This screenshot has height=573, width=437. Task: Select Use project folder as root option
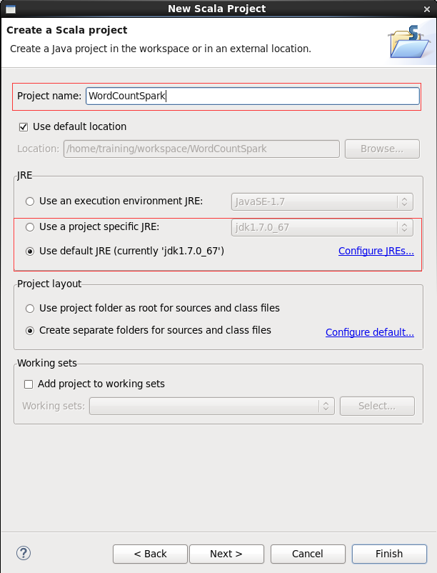tap(30, 309)
